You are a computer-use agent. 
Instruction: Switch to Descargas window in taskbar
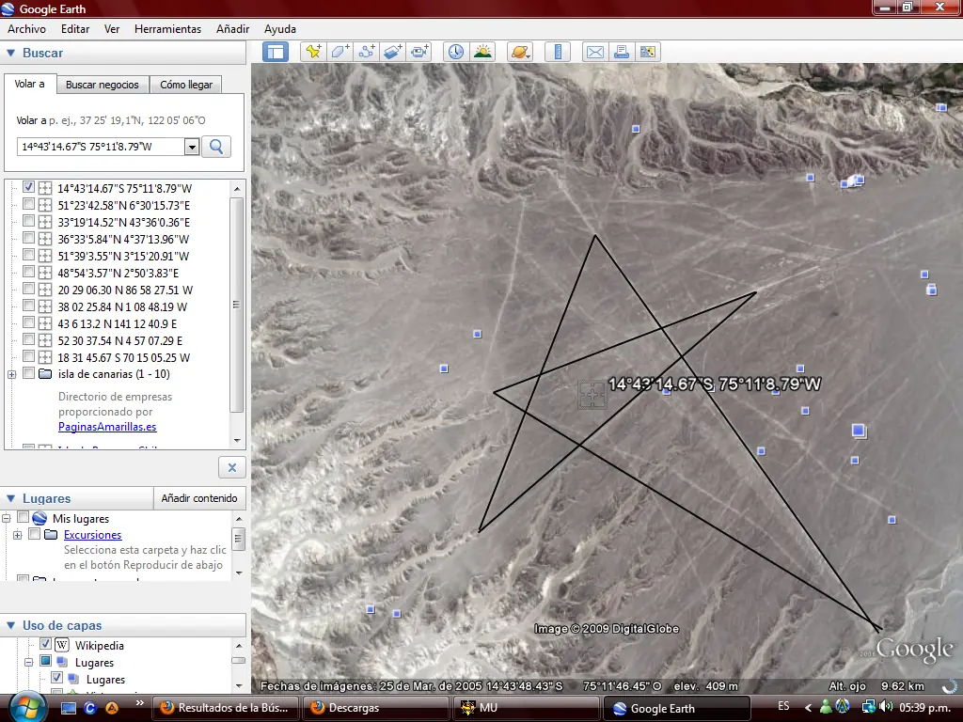[x=376, y=708]
